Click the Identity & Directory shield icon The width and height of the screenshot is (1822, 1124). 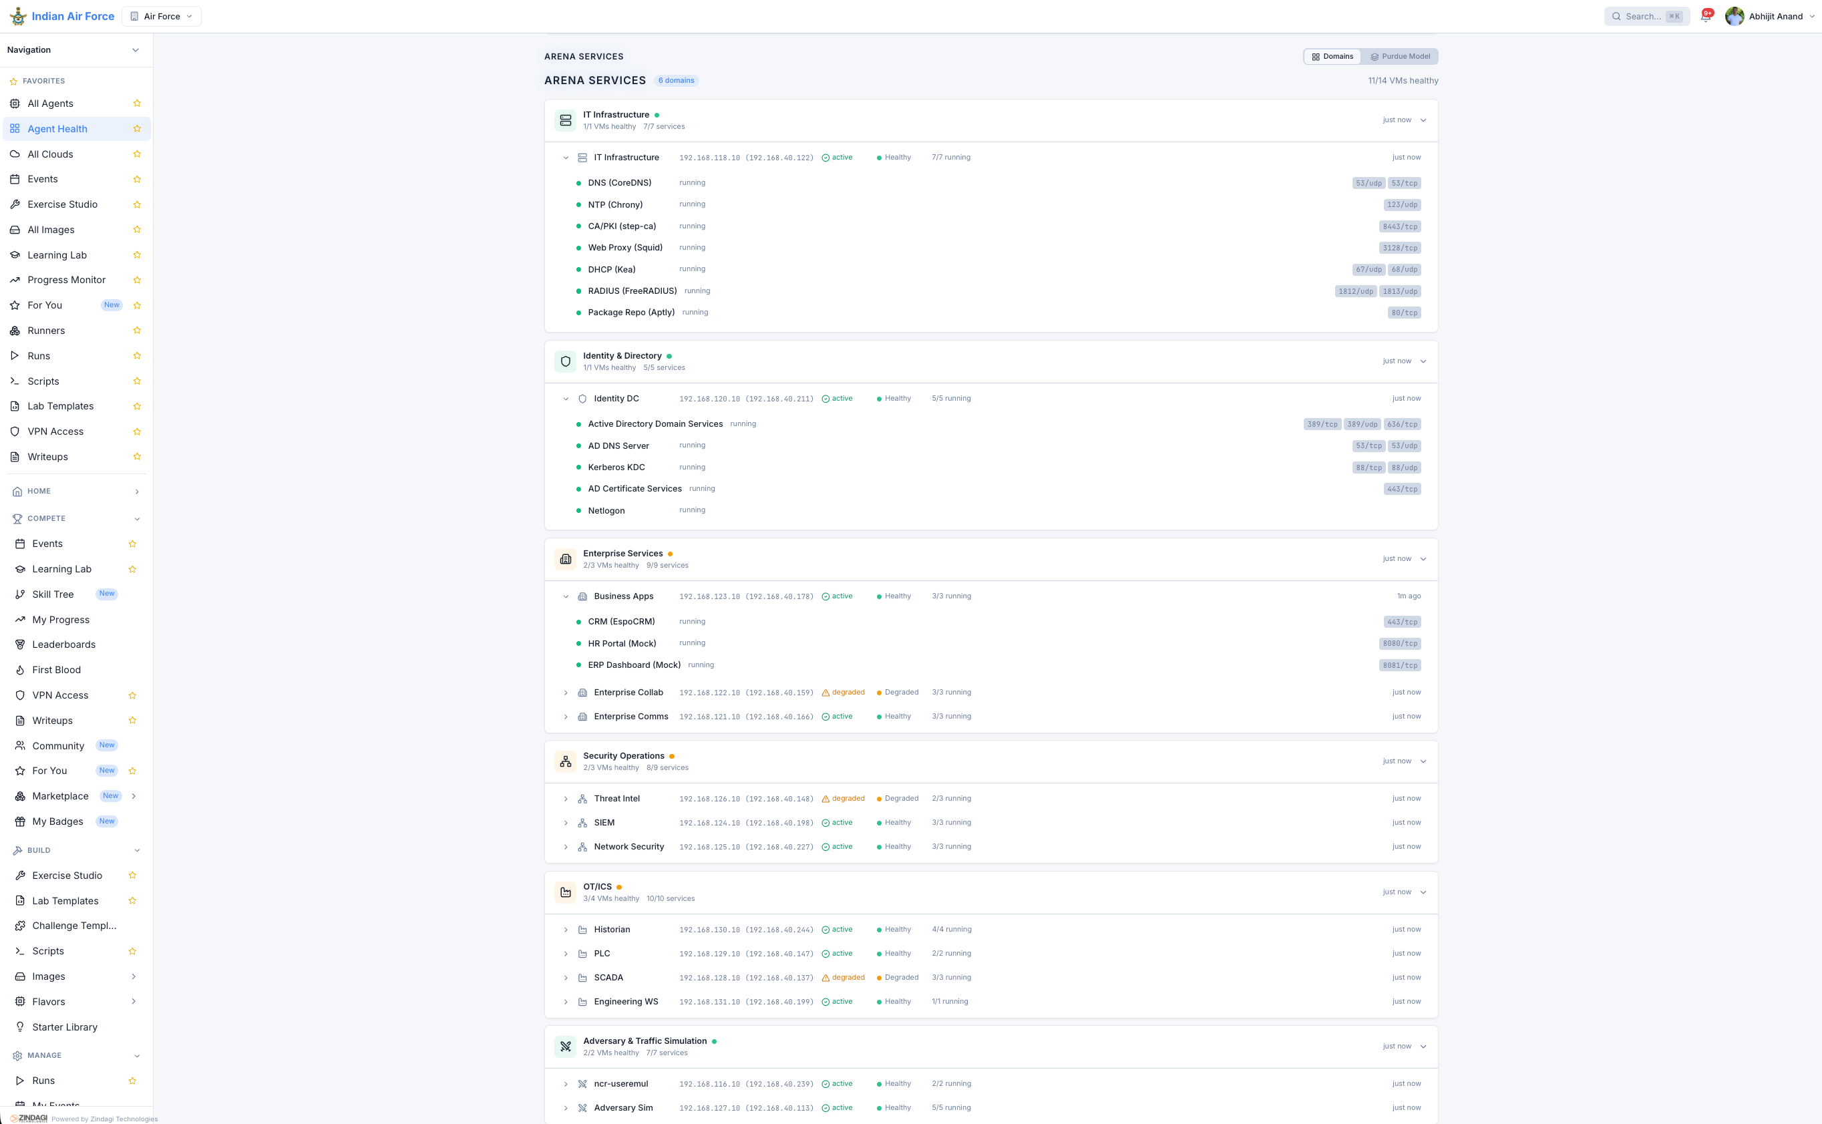click(x=565, y=361)
